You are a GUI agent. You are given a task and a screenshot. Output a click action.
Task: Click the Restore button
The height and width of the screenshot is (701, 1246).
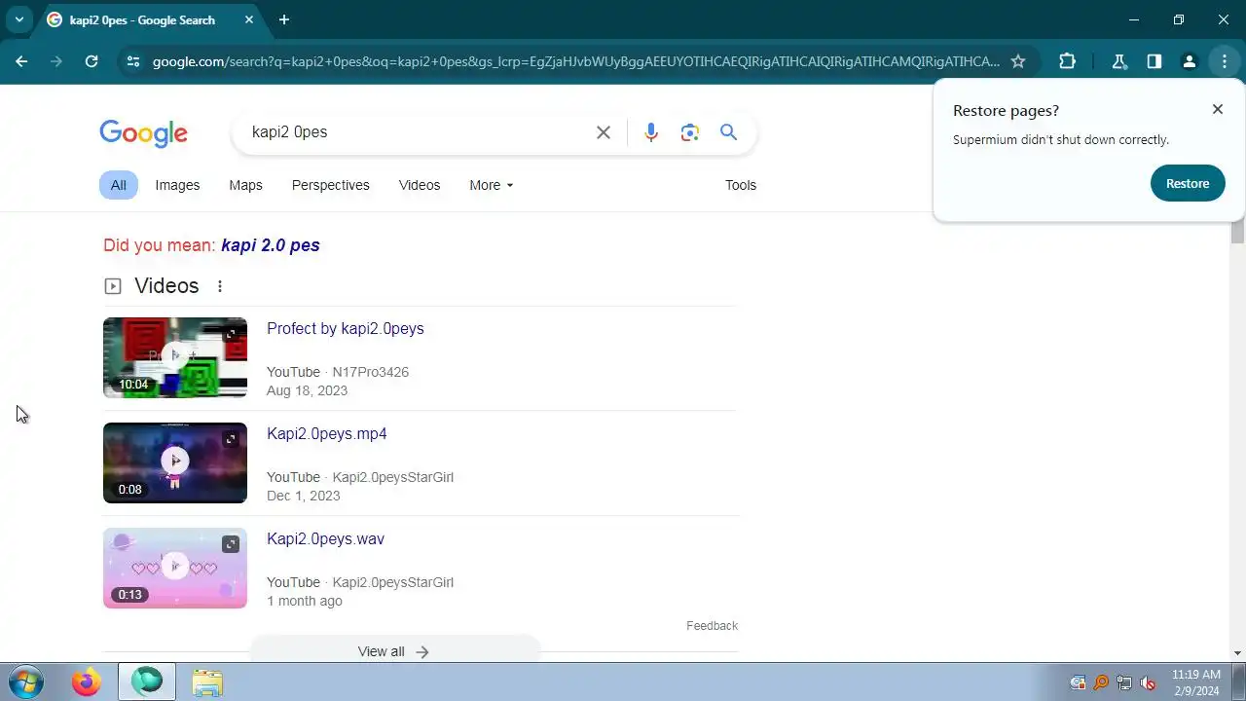point(1188,183)
